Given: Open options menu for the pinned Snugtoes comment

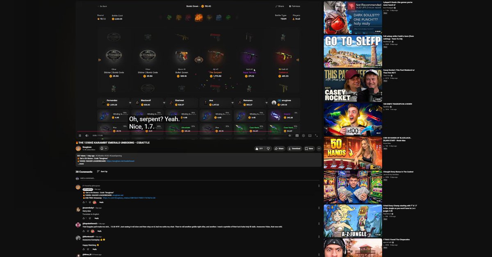Looking at the screenshot, I should [x=319, y=186].
